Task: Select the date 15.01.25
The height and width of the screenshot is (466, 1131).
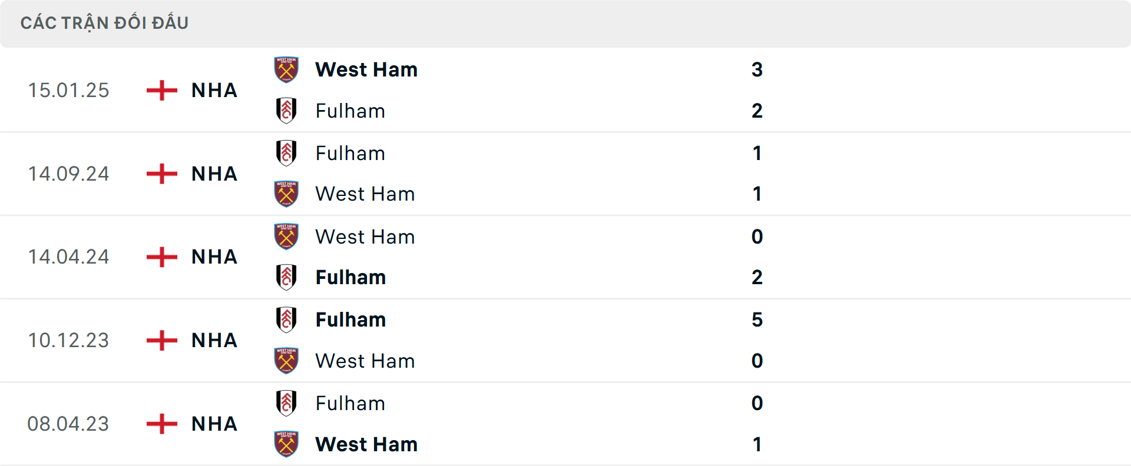Action: [68, 90]
